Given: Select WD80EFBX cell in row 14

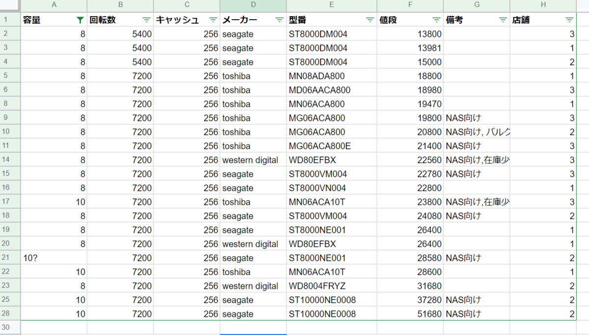Looking at the screenshot, I should [x=332, y=160].
